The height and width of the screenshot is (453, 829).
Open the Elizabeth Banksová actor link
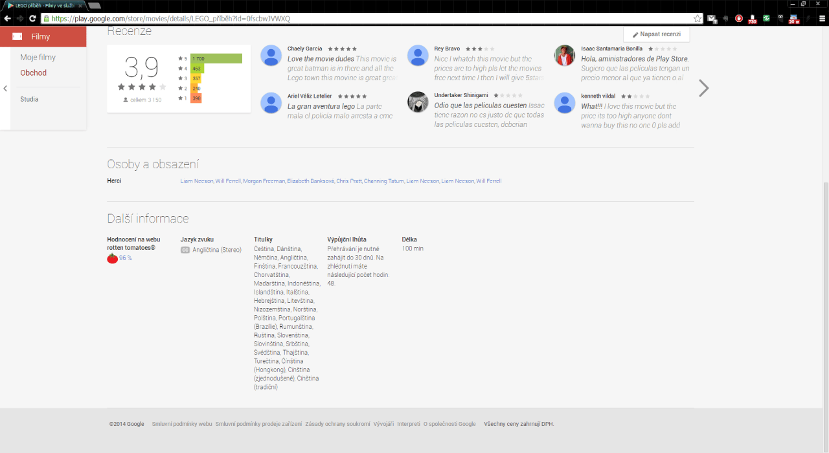pyautogui.click(x=310, y=181)
